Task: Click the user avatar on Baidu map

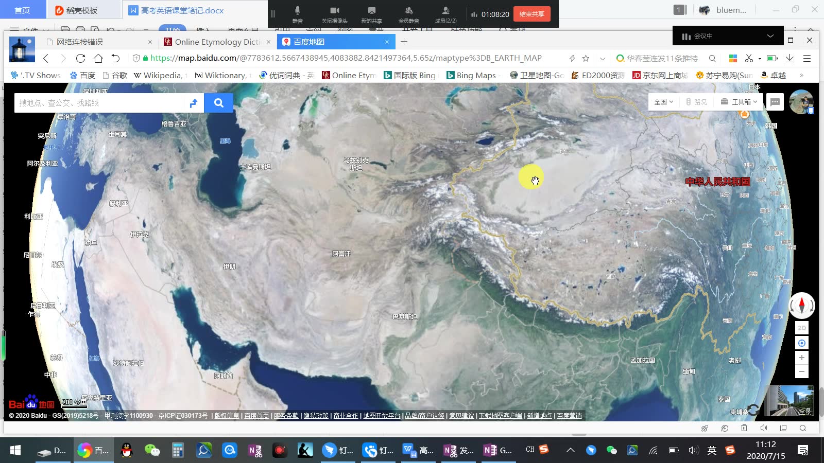Action: 801,102
